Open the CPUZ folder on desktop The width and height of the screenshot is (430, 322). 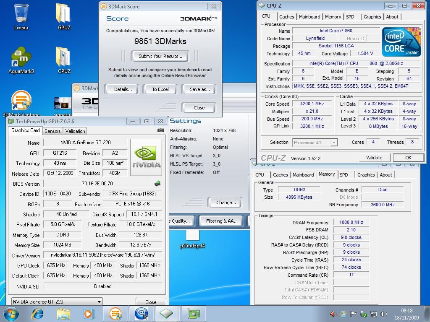pyautogui.click(x=64, y=60)
